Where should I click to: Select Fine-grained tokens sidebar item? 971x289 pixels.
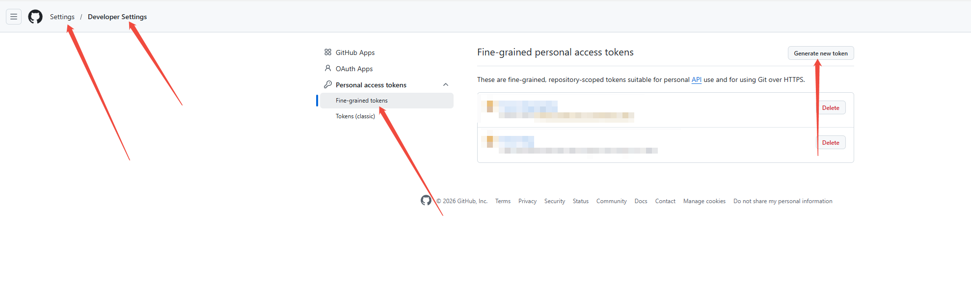point(362,101)
